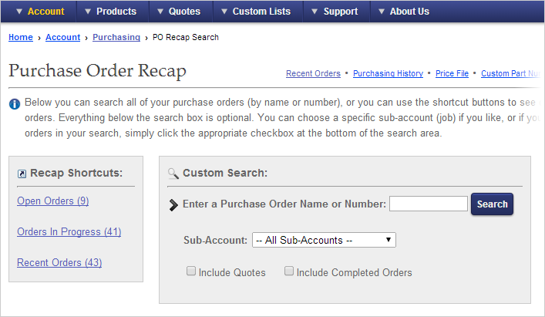Viewport: 545px width, 317px height.
Task: Click the Recap Shortcuts arrow icon
Action: [22, 174]
